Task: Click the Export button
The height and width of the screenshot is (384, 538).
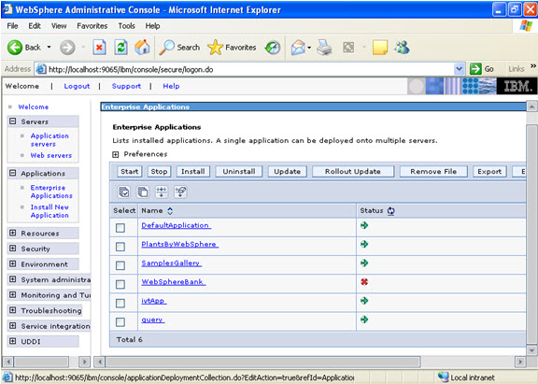Action: click(x=489, y=171)
